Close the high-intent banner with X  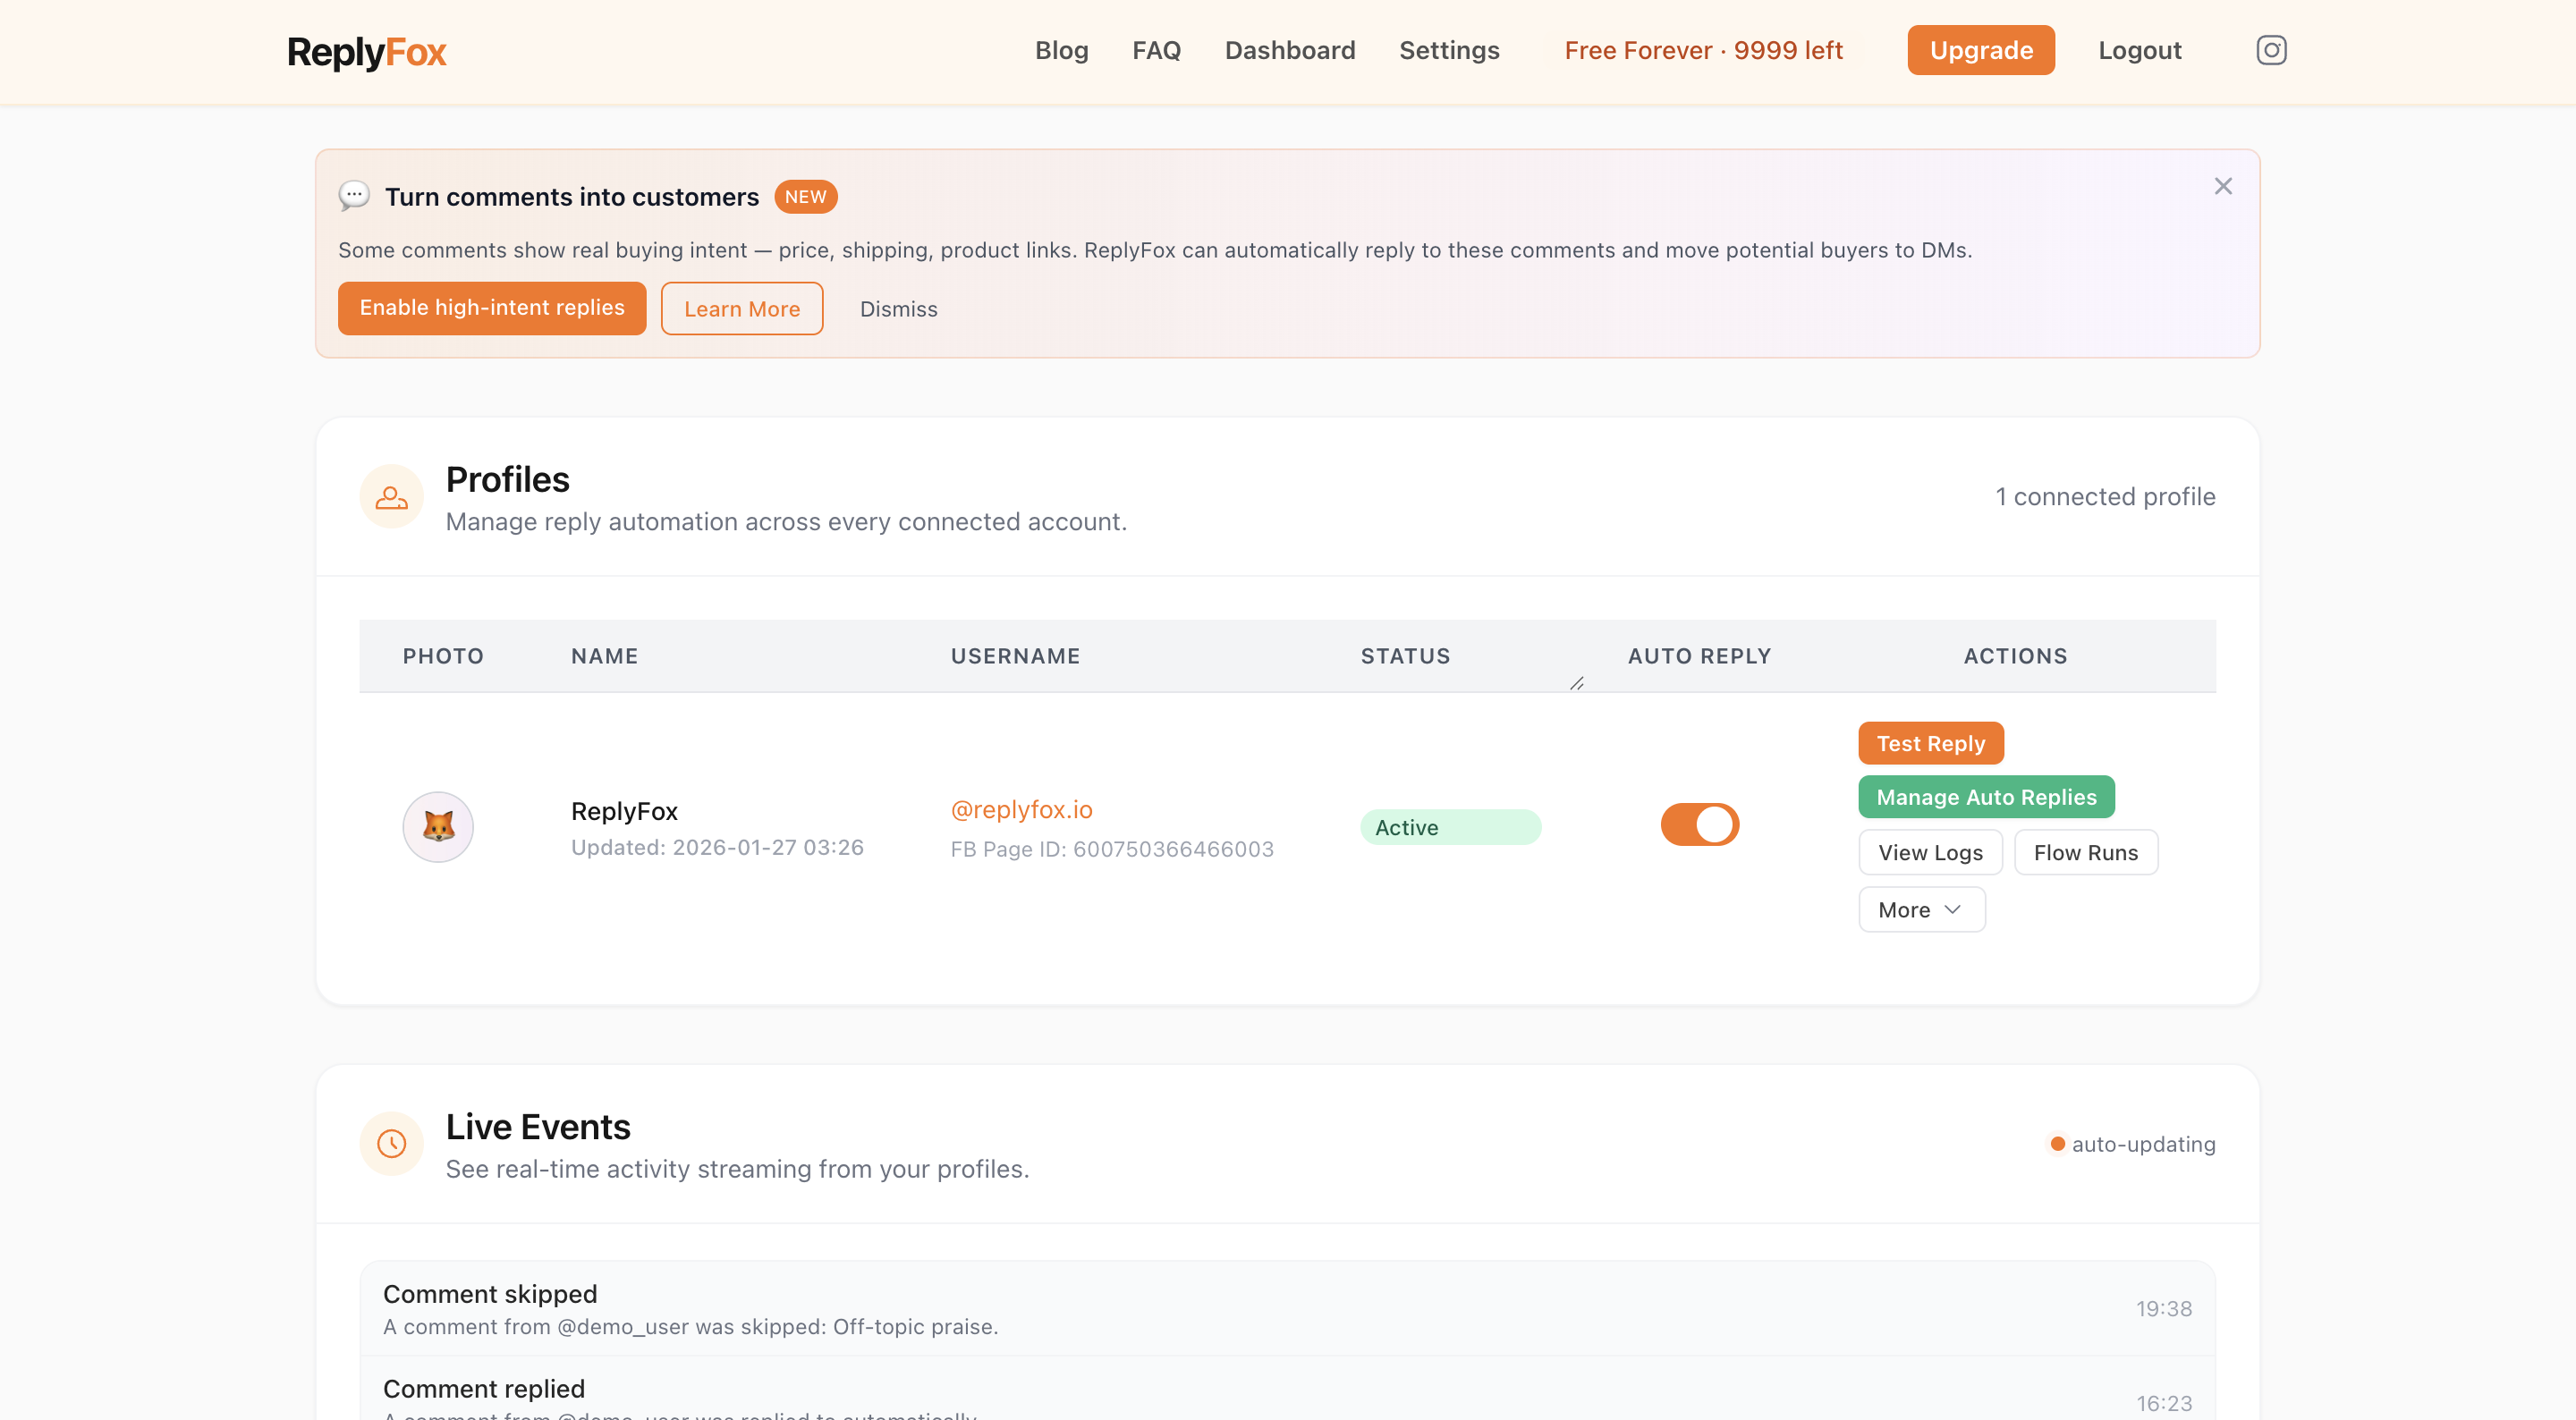click(2222, 187)
